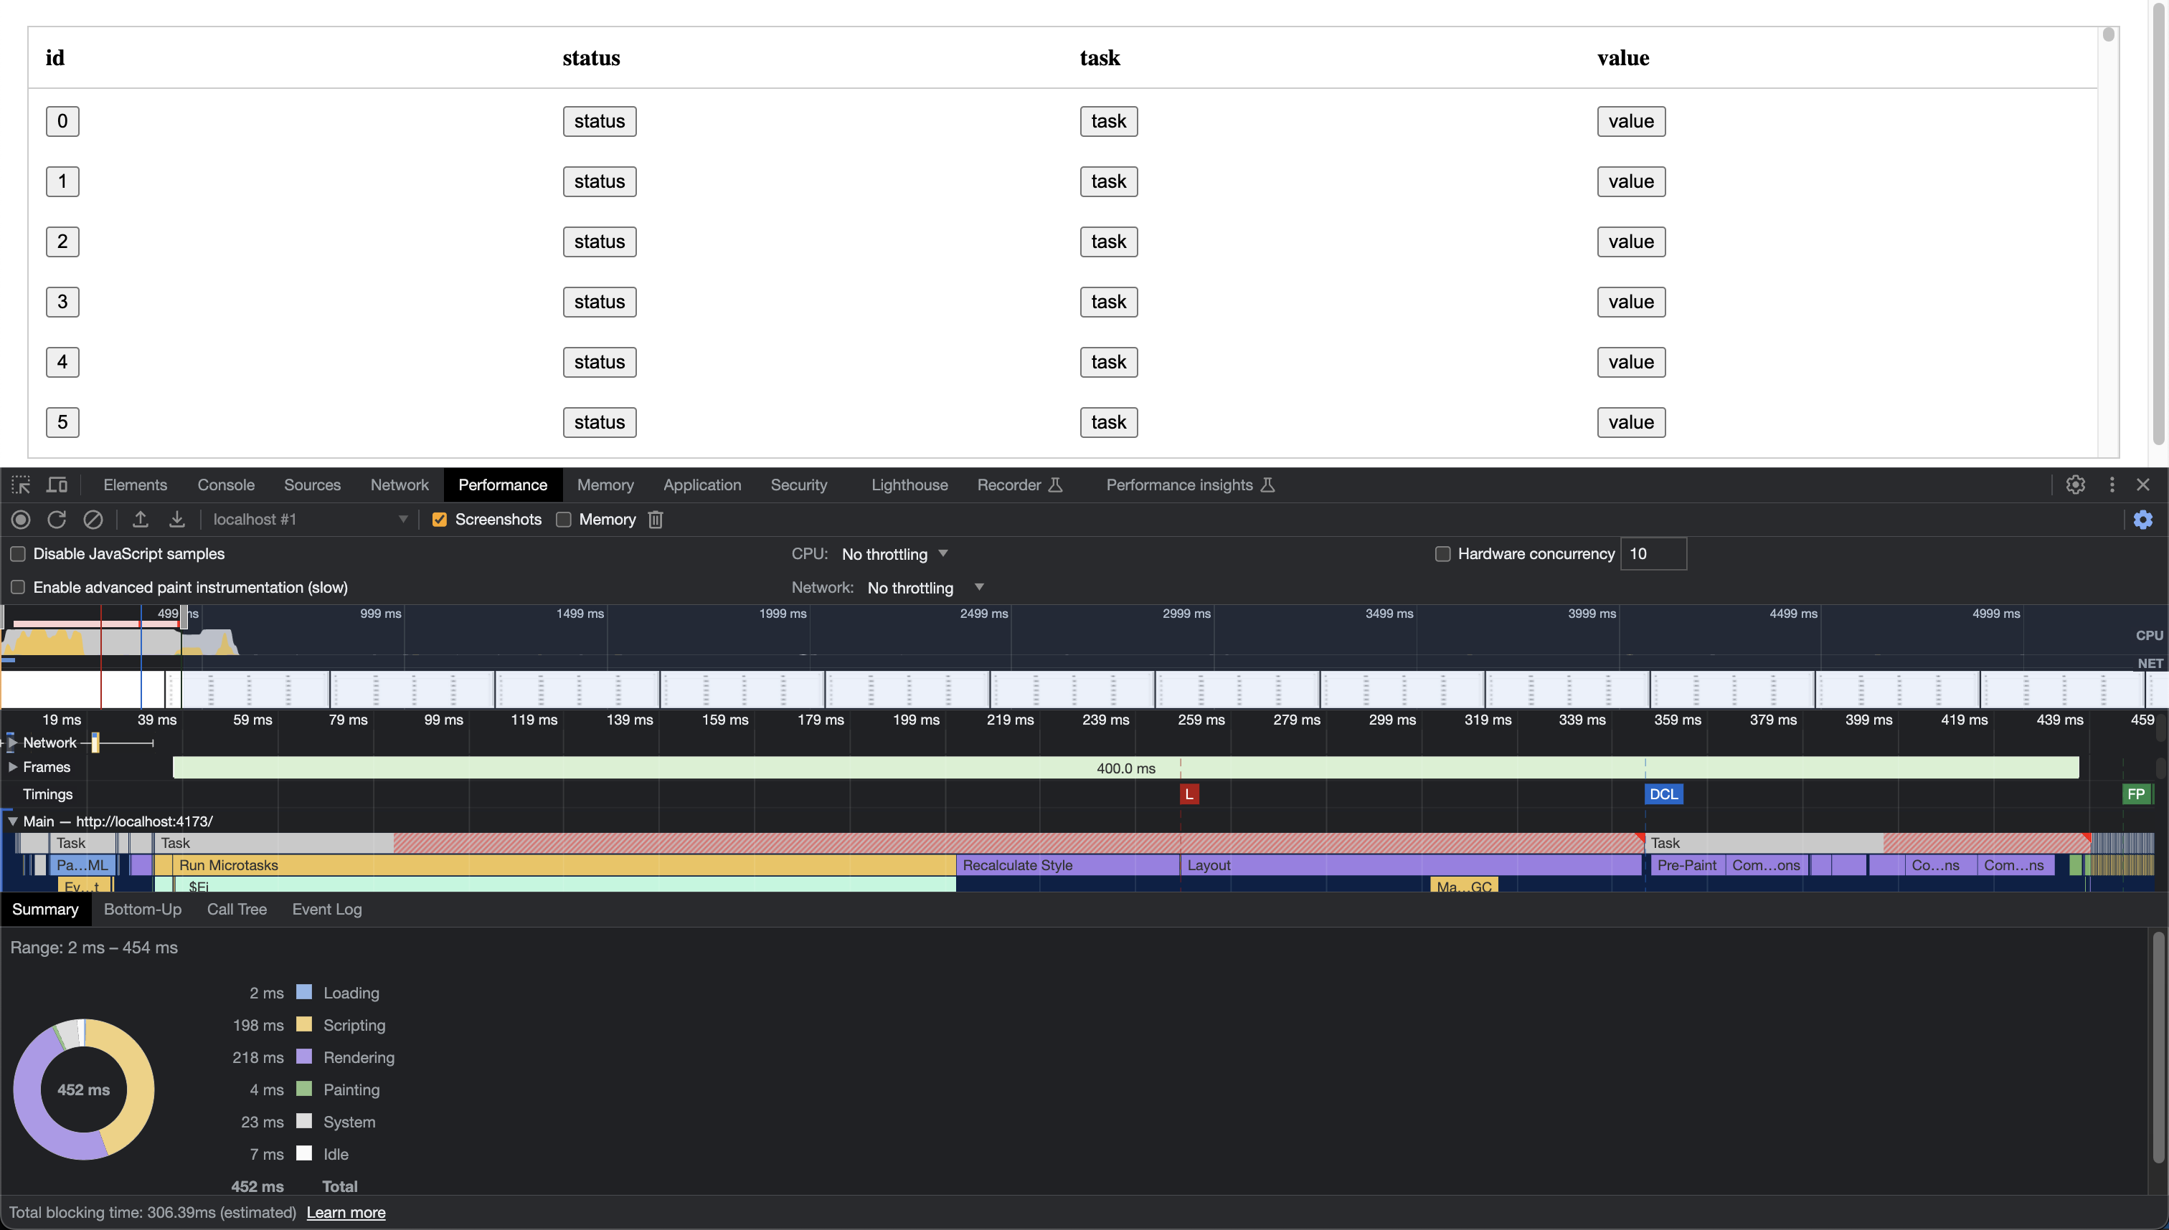Click the DCL timing marker

pos(1663,794)
